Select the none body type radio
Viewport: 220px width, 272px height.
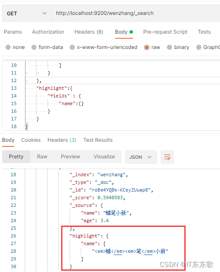coord(8,47)
